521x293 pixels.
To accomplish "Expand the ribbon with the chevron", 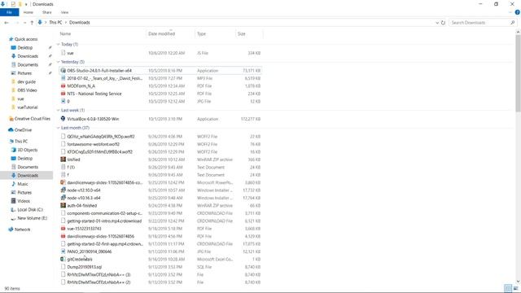I will coord(510,12).
